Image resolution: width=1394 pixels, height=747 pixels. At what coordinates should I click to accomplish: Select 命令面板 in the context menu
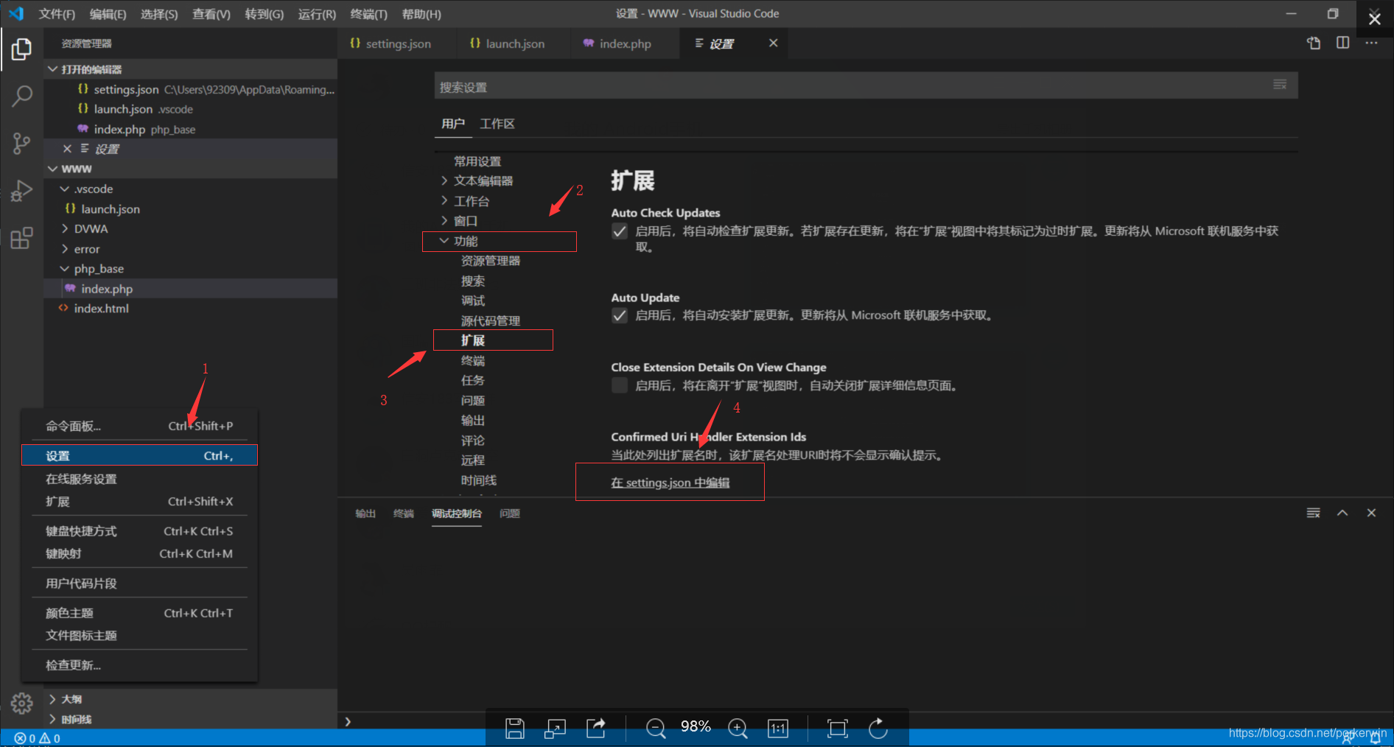(x=139, y=426)
